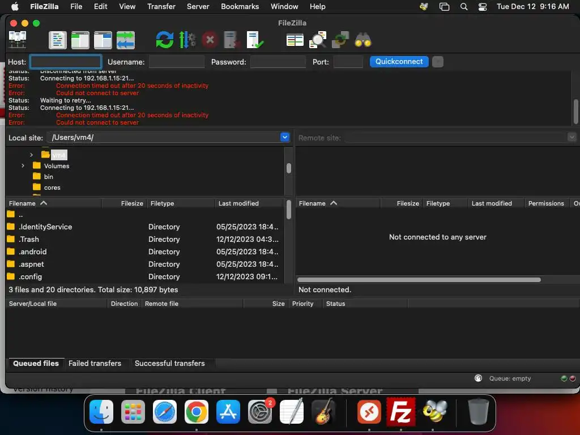Click the Username input field
The width and height of the screenshot is (580, 435).
(177, 62)
